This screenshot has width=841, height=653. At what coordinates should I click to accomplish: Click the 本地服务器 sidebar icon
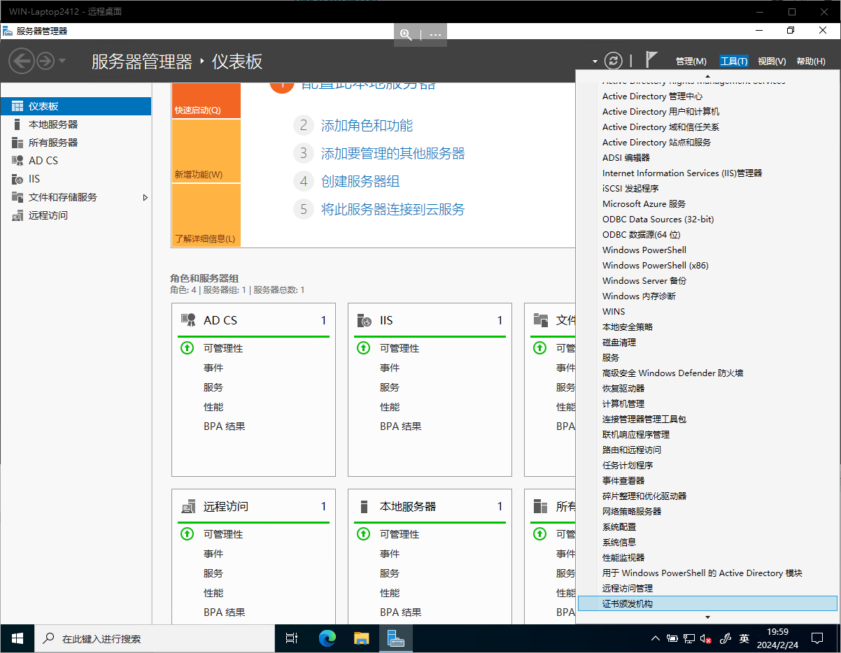point(17,124)
